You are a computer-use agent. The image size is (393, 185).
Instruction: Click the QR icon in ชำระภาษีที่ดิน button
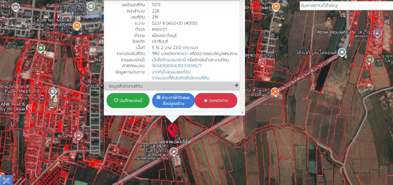(159, 97)
